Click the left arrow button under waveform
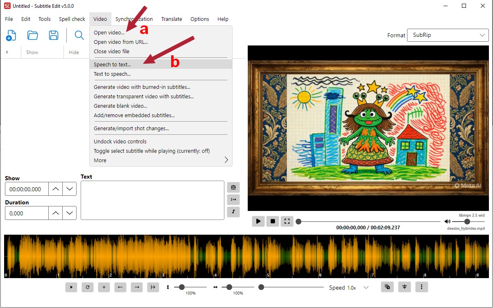Viewport: 493px width, 308px height. pos(120,287)
